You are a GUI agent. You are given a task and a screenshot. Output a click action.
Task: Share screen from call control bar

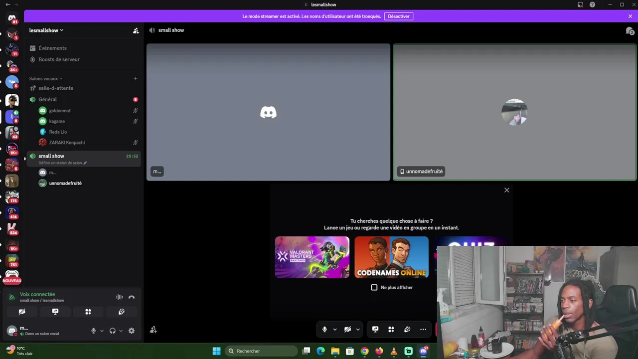click(375, 330)
